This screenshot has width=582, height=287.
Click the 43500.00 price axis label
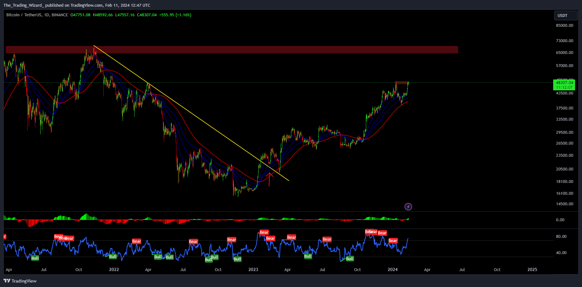pos(564,93)
